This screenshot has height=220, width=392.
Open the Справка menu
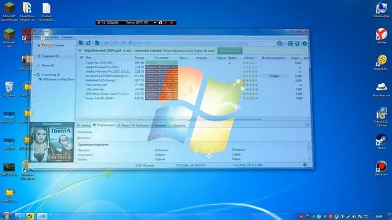click(x=67, y=37)
